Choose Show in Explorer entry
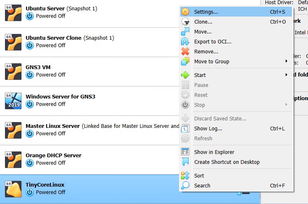Screen dimensions: 308x204 pyautogui.click(x=236, y=152)
